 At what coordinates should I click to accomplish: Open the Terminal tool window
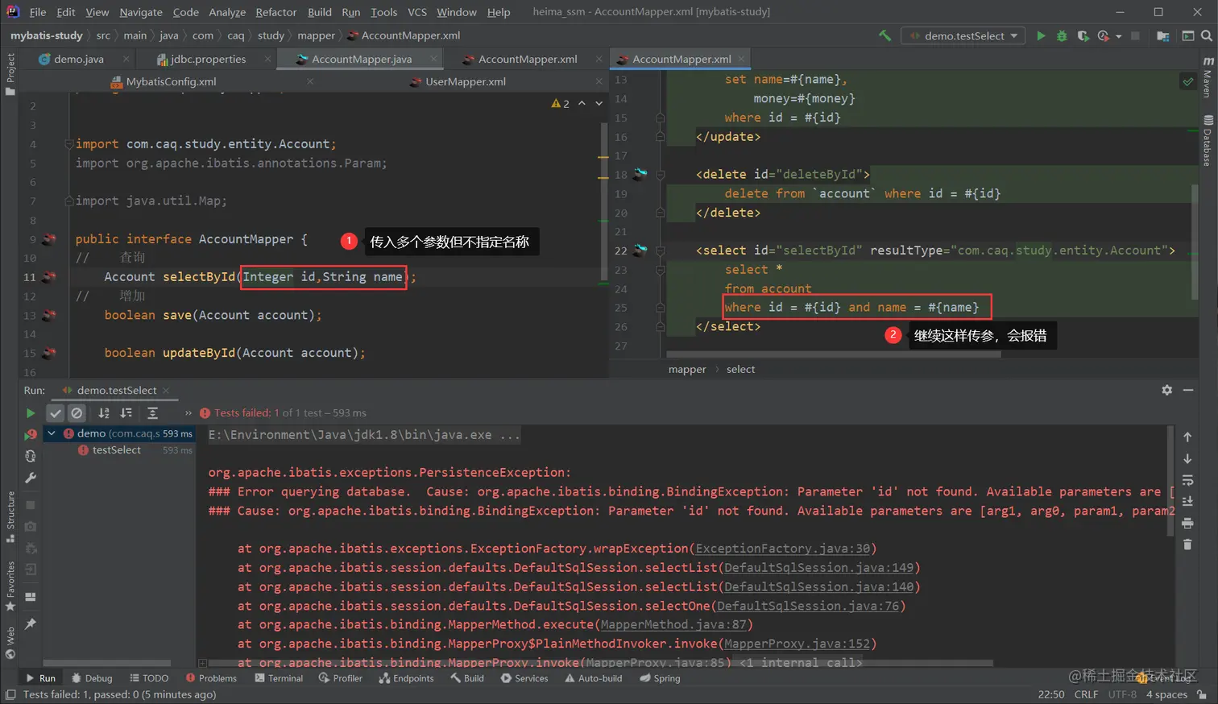click(x=279, y=678)
